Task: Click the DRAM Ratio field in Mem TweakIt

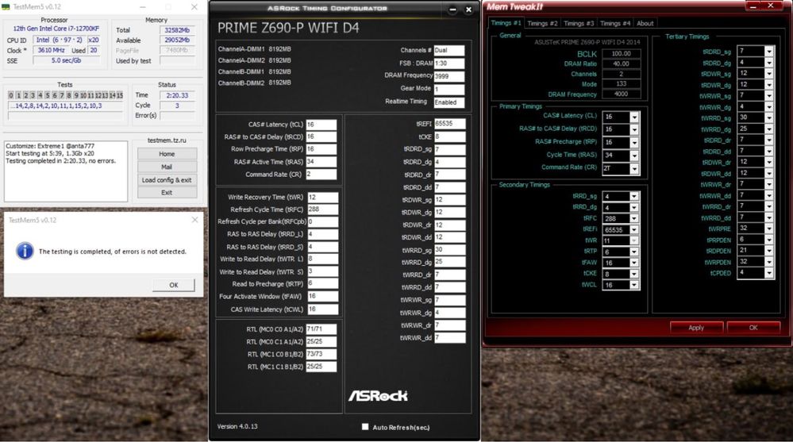Action: [621, 63]
